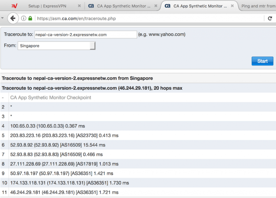Click the CA favicon on the second tab
The height and width of the screenshot is (198, 276).
pos(91,6)
